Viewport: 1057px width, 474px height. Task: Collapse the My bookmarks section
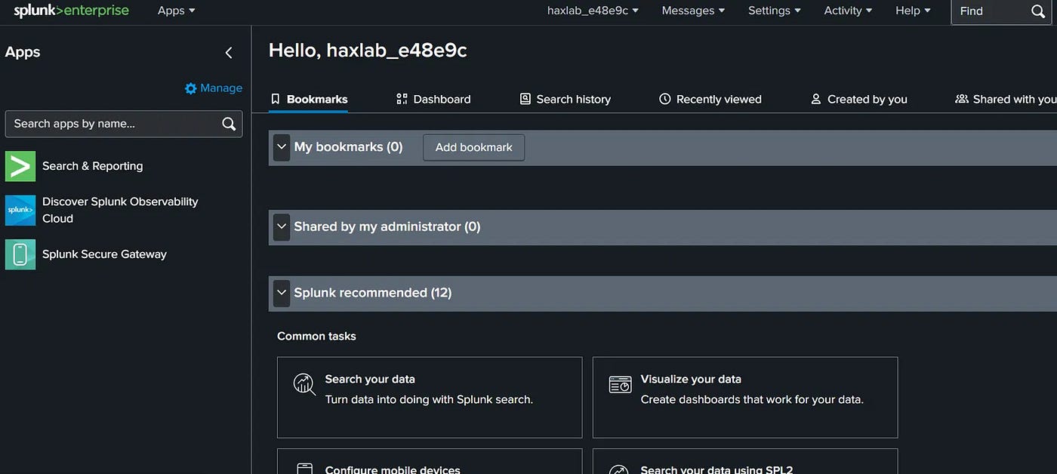pyautogui.click(x=282, y=147)
